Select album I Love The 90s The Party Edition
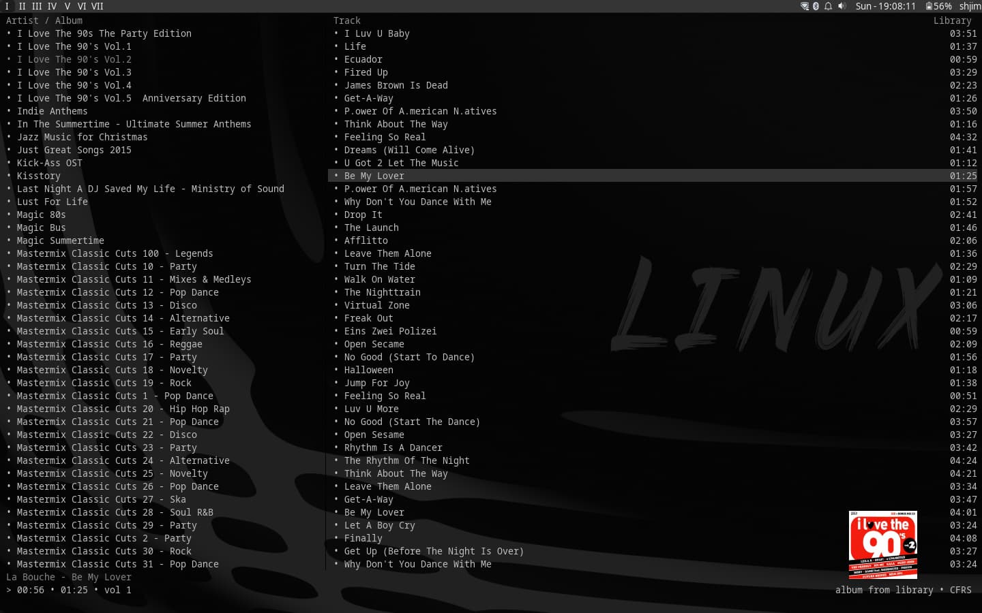 104,33
